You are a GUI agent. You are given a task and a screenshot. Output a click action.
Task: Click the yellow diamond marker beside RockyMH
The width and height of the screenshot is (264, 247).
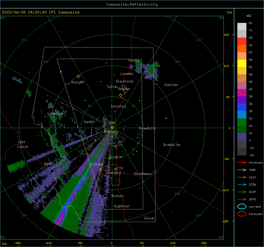click(x=78, y=77)
